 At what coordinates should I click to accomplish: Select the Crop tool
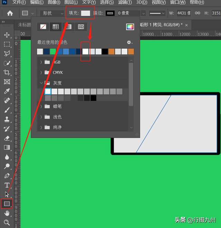point(7,72)
